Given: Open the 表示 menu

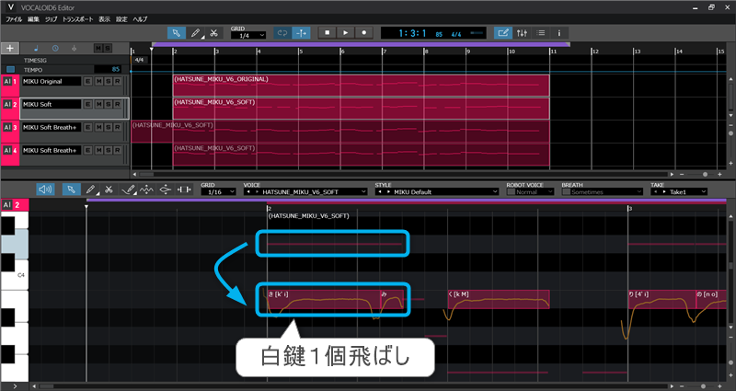Looking at the screenshot, I should point(104,19).
